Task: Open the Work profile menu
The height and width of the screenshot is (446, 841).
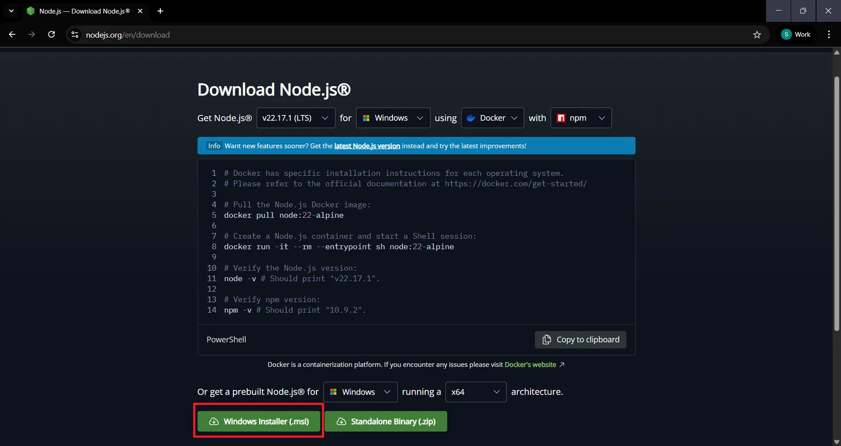Action: tap(796, 35)
